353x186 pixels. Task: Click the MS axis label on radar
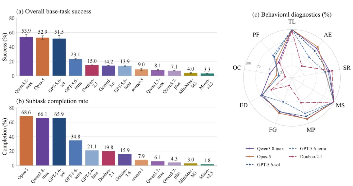[x=340, y=105]
